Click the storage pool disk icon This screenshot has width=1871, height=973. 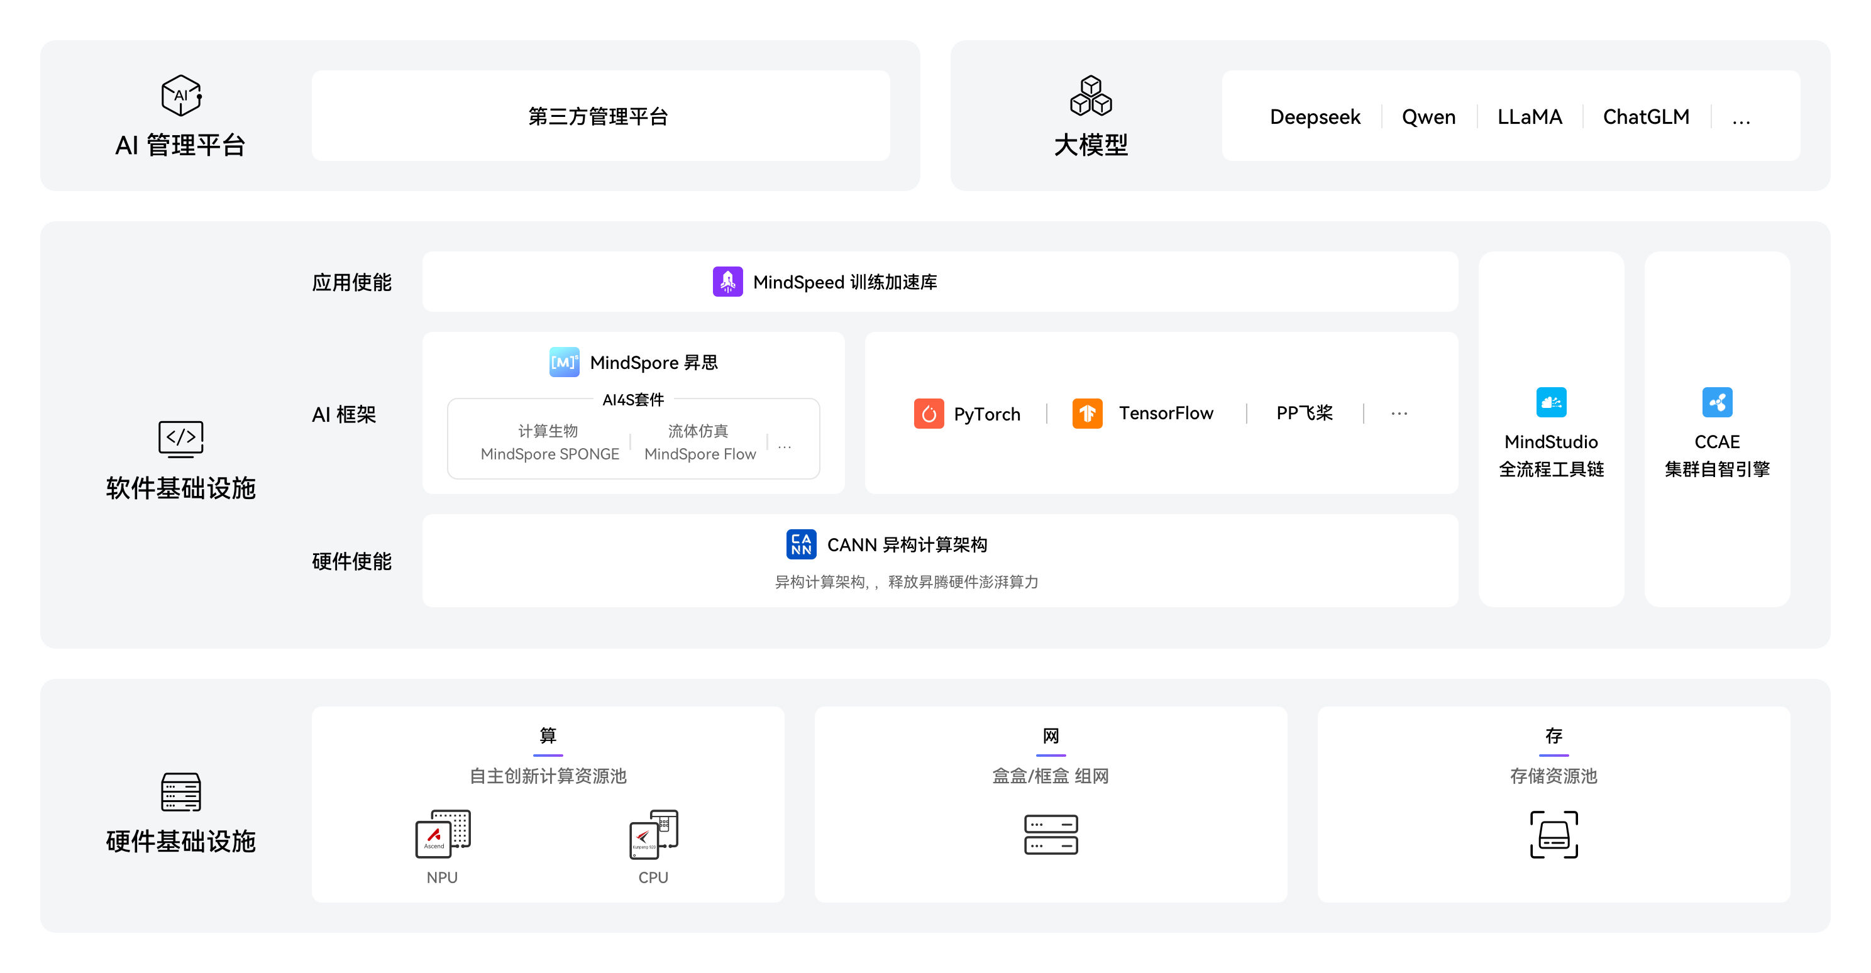1554,834
